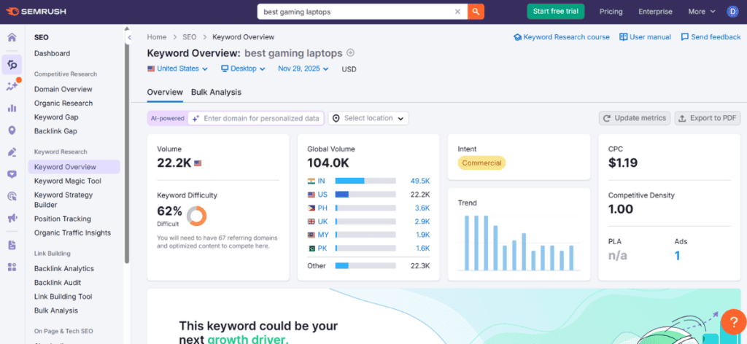Open the radar target rail icon
Screen dimensions: 747x344
click(x=12, y=196)
